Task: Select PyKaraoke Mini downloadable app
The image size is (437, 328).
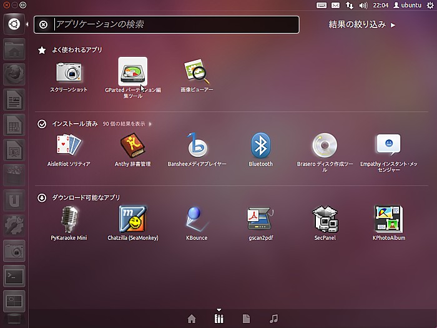Action: tap(69, 224)
